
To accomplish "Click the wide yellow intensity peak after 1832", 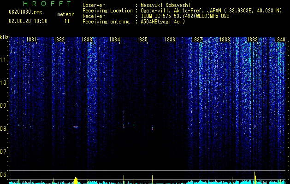I will [x=76, y=180].
